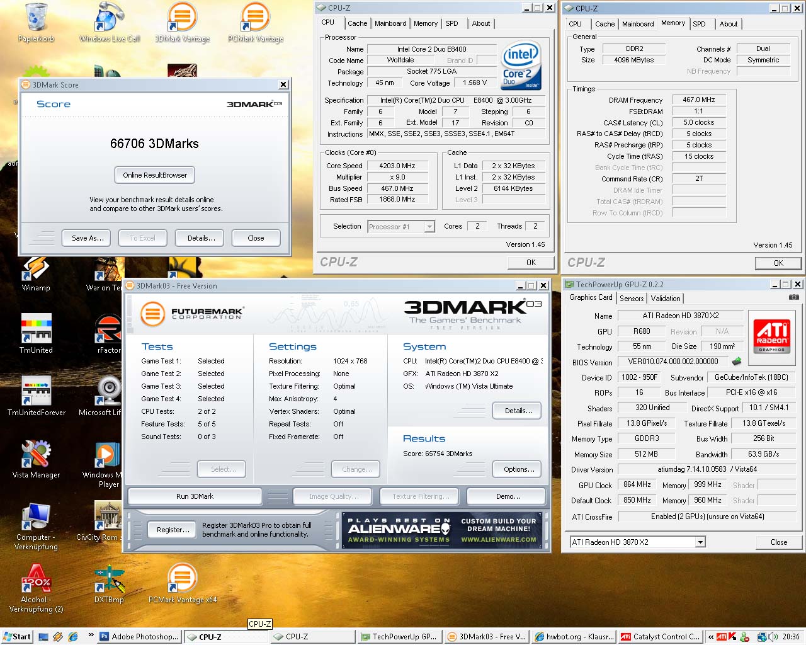This screenshot has height=645, width=806.
Task: Click the CPU Name field Intel Core 2 Duo E8400
Action: [431, 49]
